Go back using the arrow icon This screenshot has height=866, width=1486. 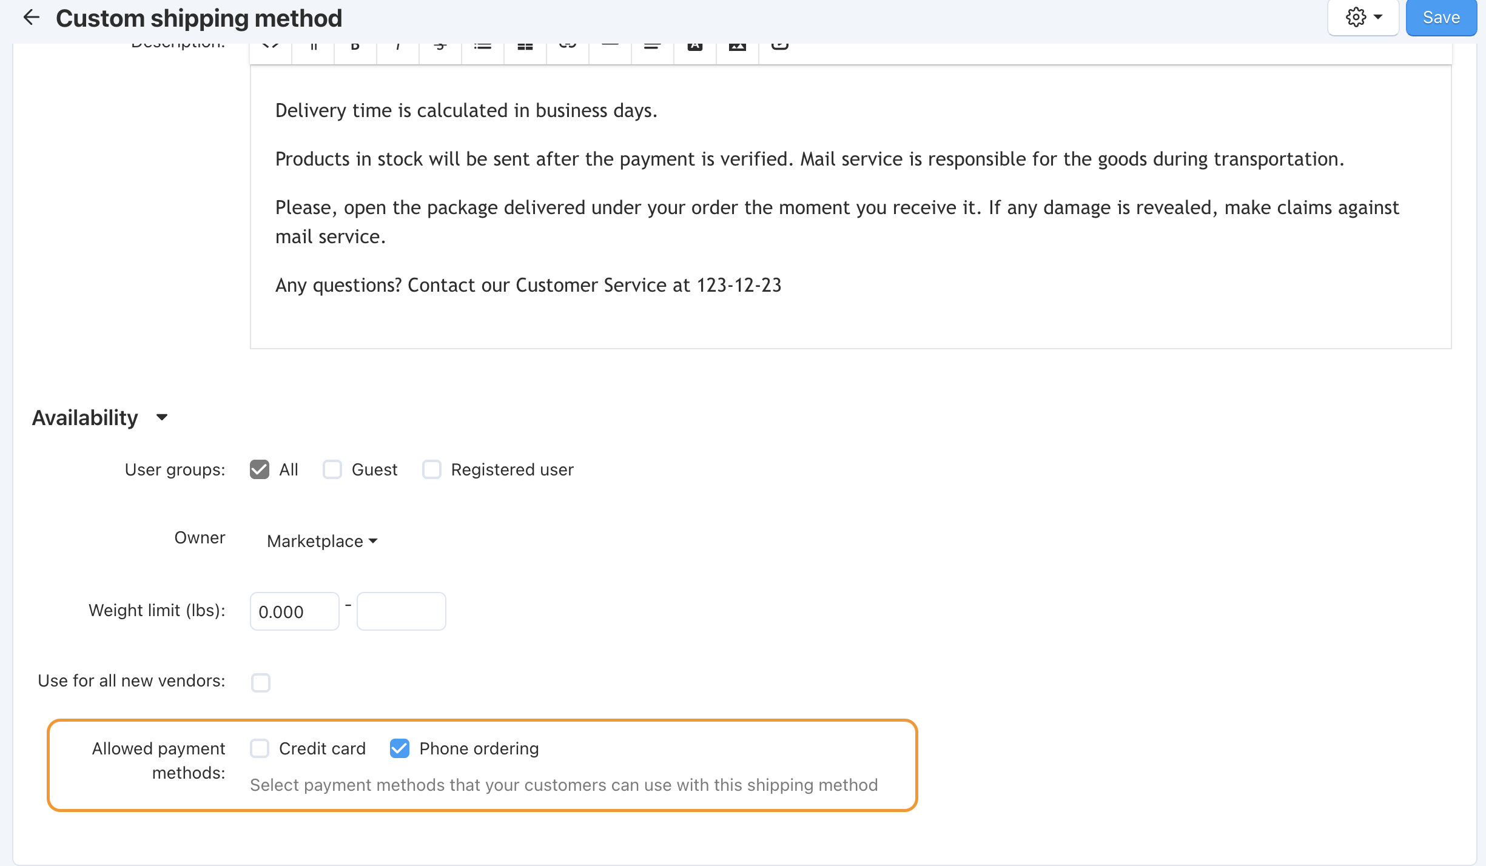[31, 18]
